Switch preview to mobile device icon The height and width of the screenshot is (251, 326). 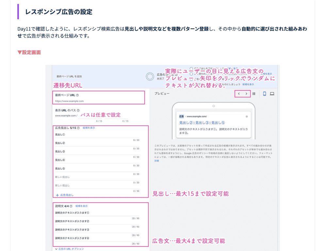(264, 94)
